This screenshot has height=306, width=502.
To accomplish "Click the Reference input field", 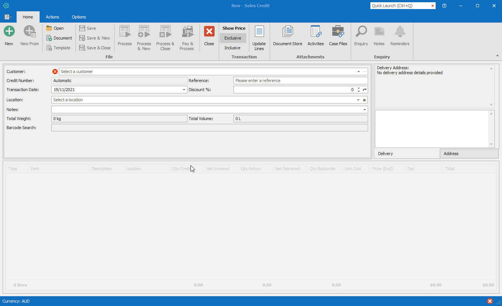I will (x=300, y=81).
